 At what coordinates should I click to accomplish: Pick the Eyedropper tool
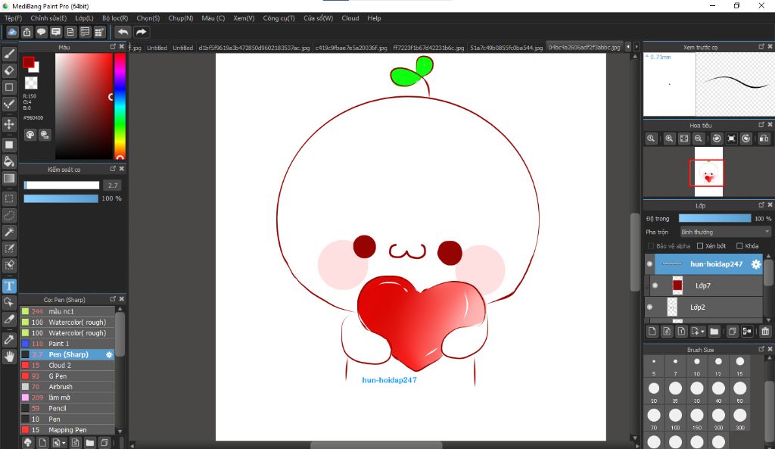coord(9,340)
